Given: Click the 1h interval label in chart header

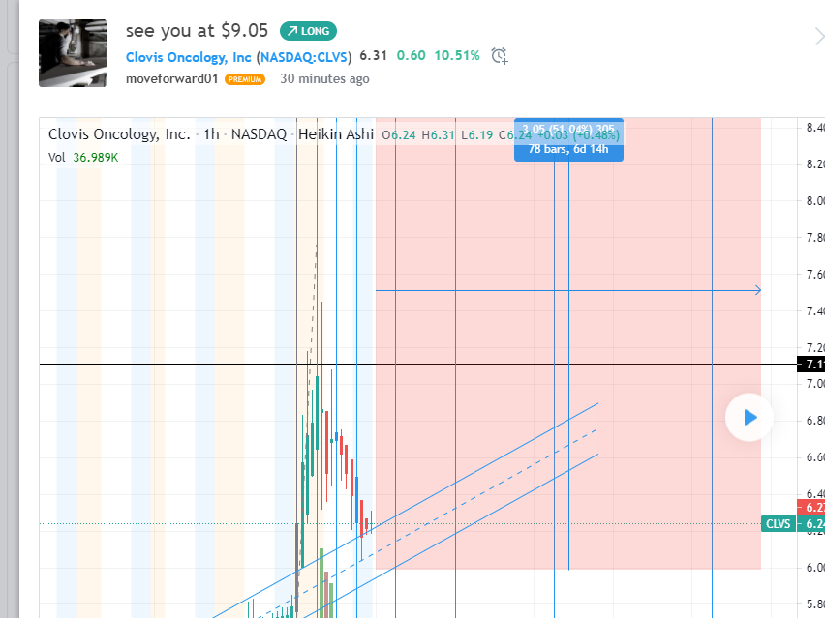Looking at the screenshot, I should [211, 134].
